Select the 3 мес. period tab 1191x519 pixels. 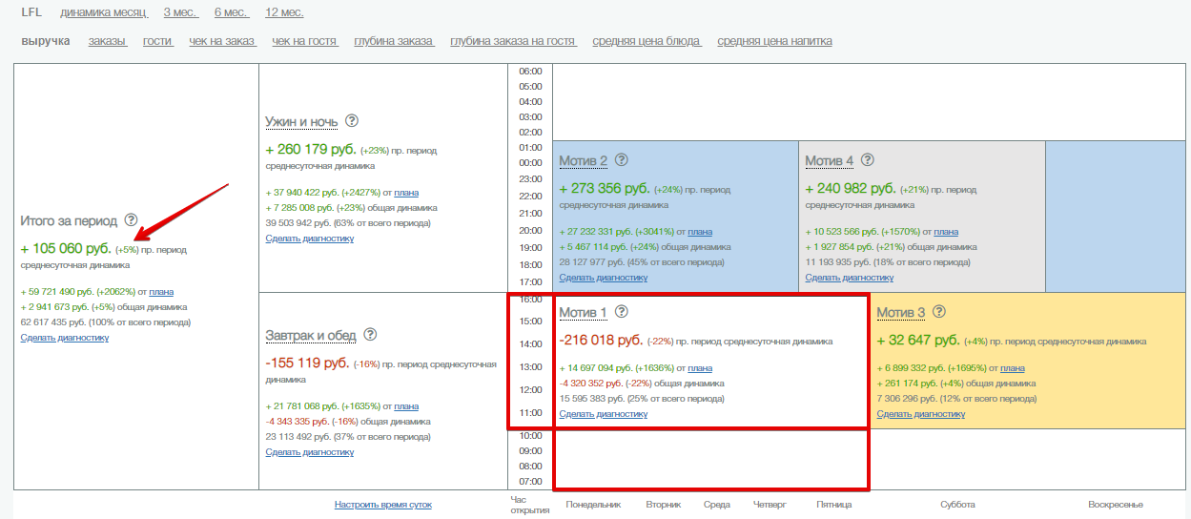[x=180, y=12]
